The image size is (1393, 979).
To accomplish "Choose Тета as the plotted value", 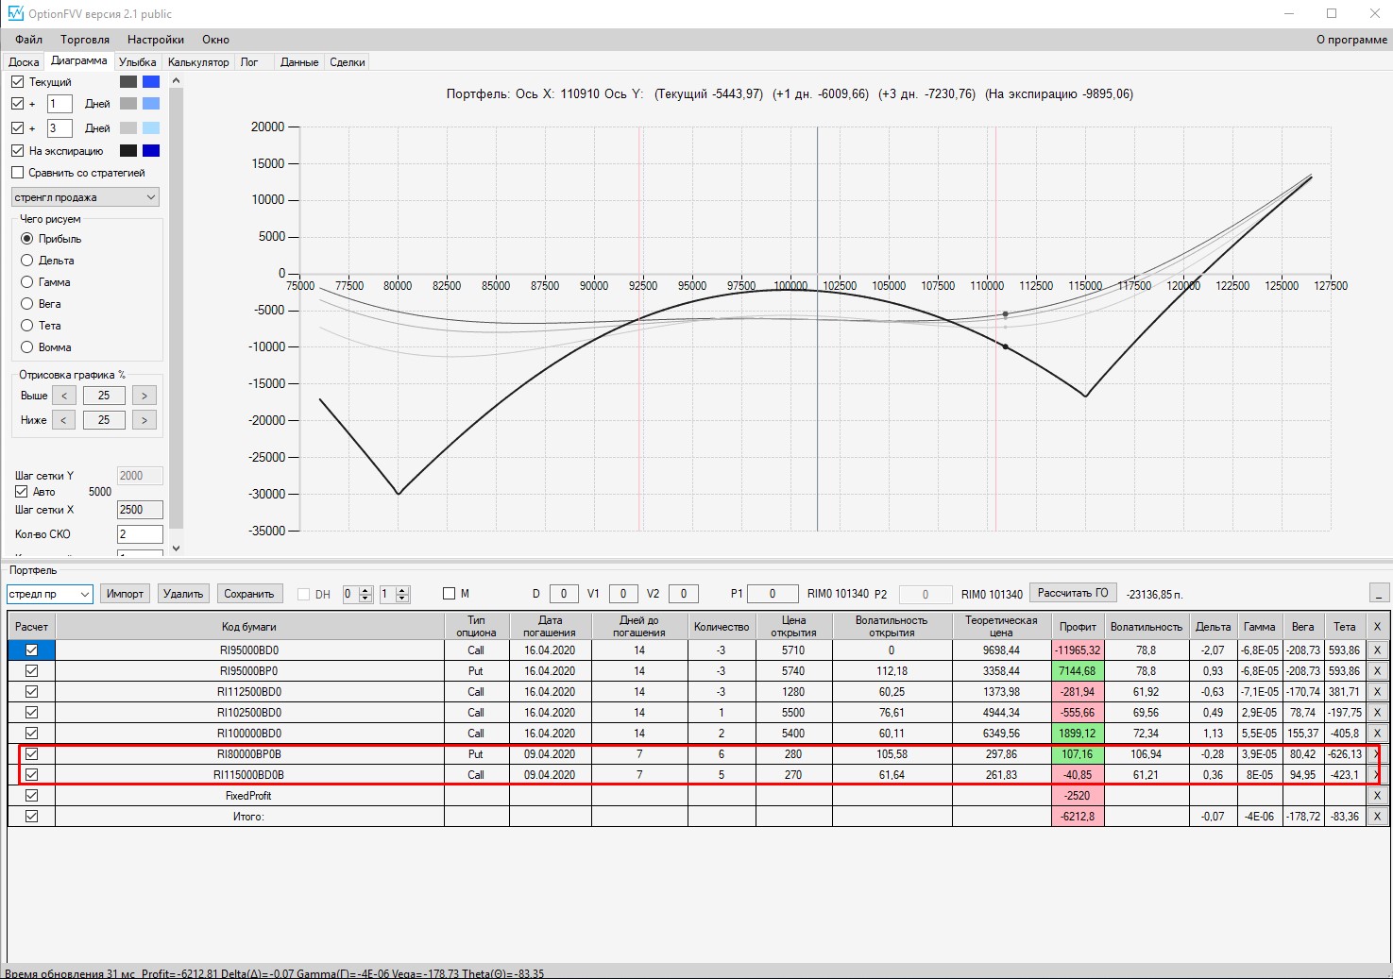I will tap(27, 326).
